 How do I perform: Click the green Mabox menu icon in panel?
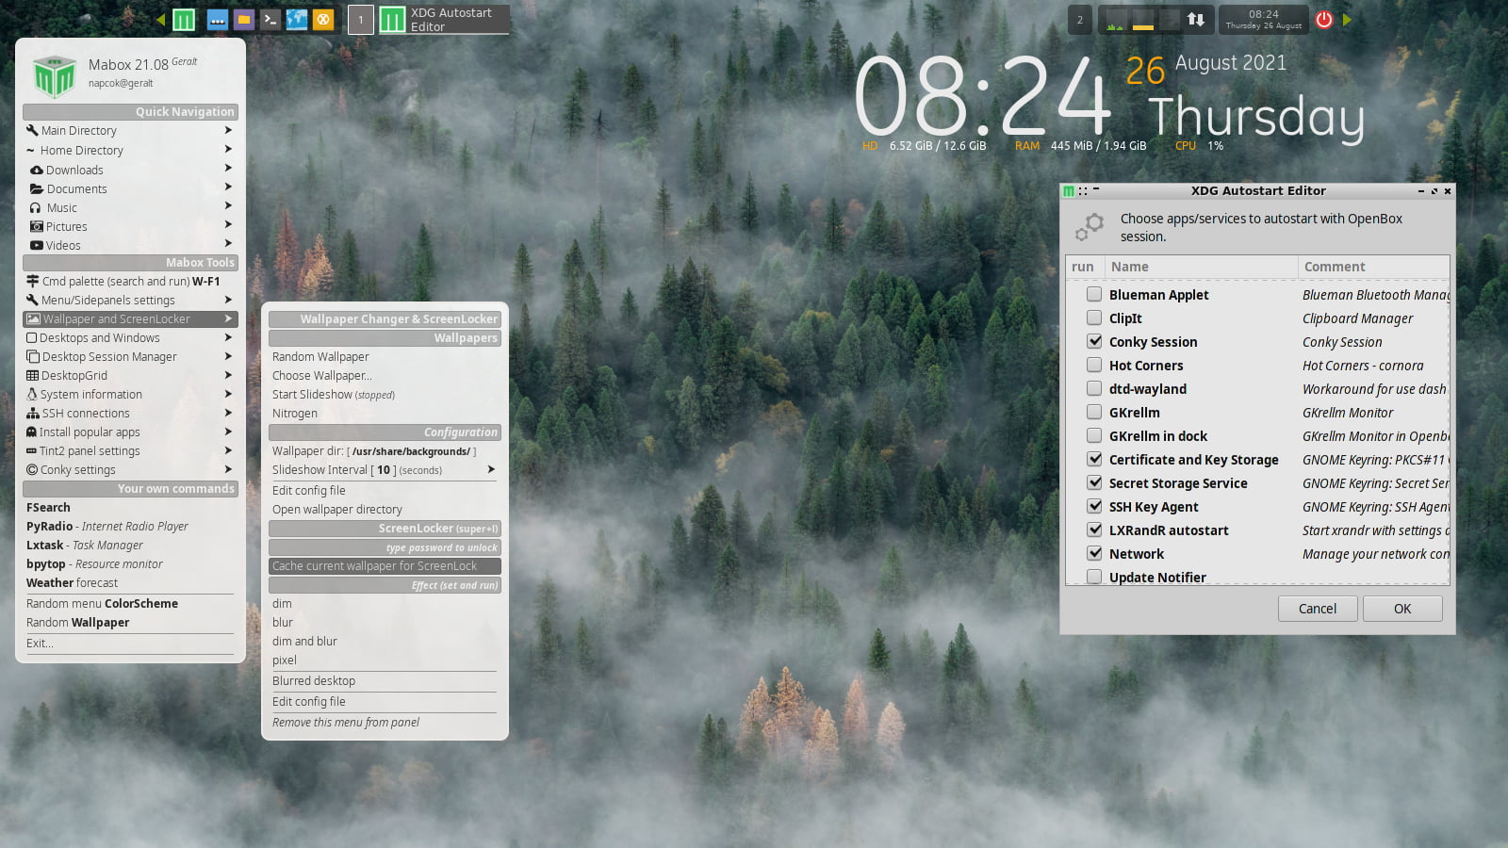coord(184,20)
